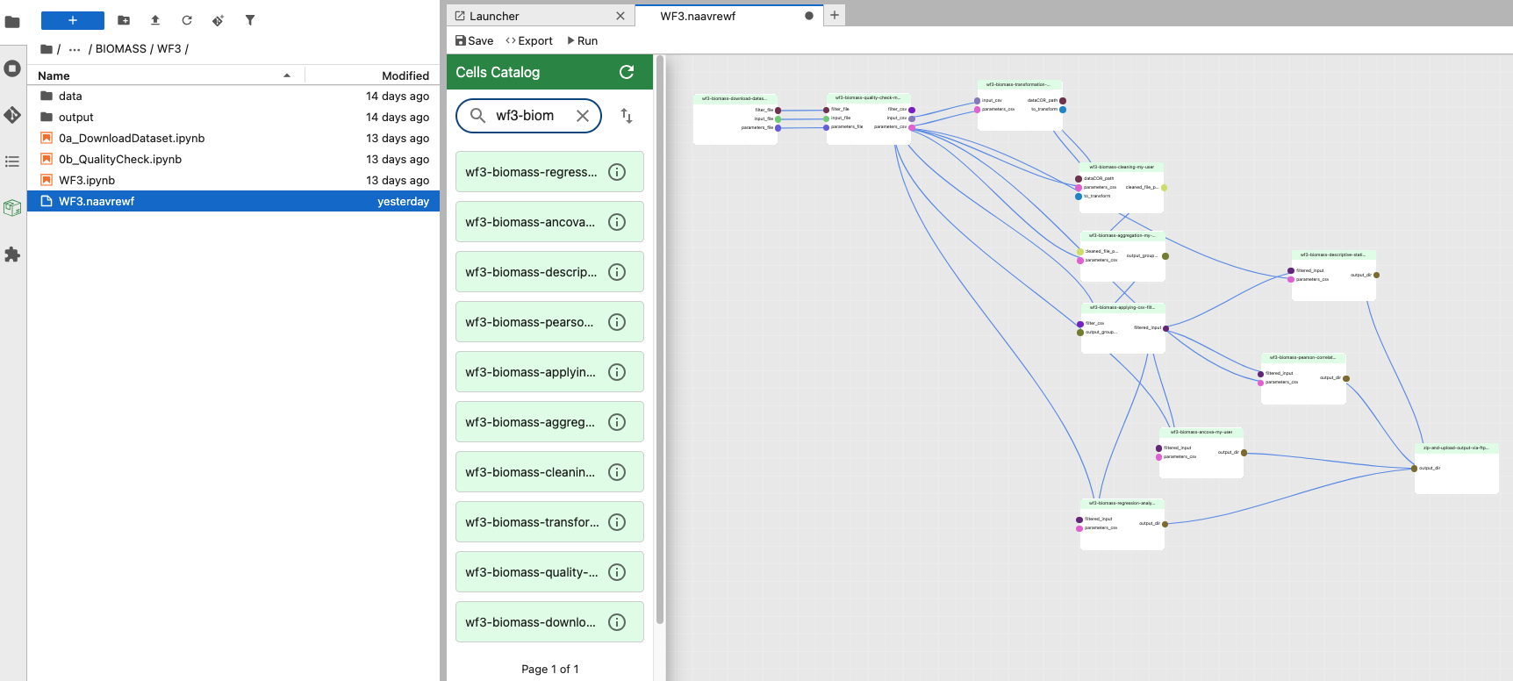Open the Running Terminals and Kernels panel
Screen dimensions: 1513x681
(12, 68)
